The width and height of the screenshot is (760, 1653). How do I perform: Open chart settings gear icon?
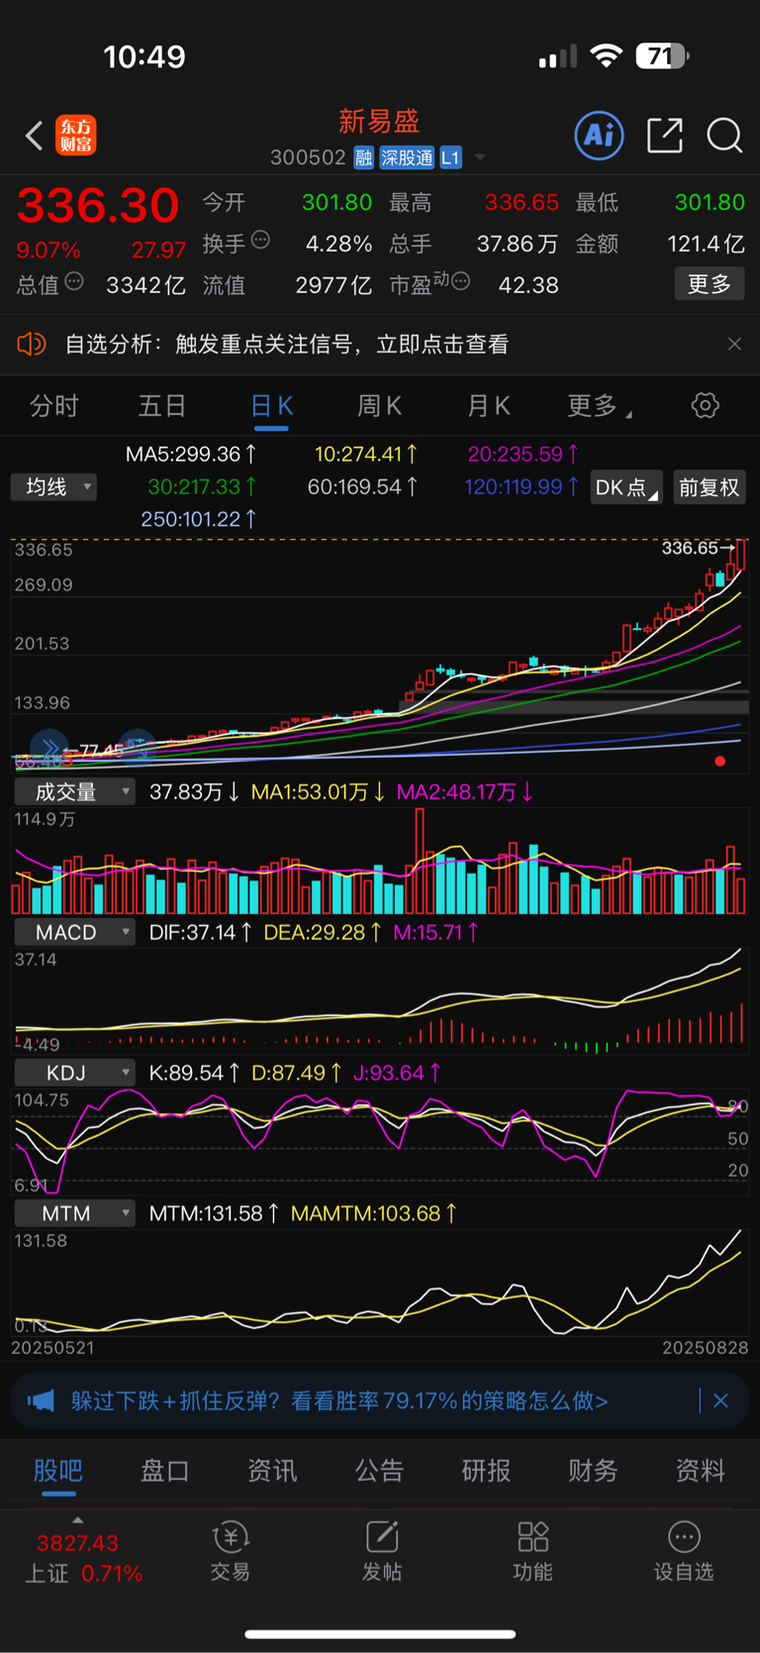point(706,405)
